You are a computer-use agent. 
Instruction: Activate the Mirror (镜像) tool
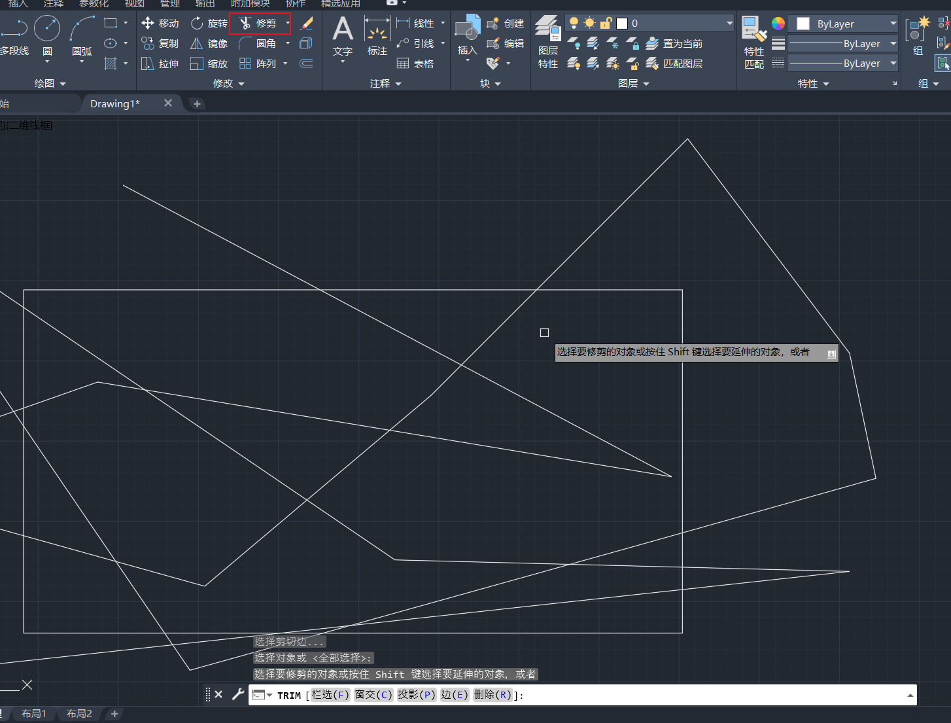click(x=209, y=44)
